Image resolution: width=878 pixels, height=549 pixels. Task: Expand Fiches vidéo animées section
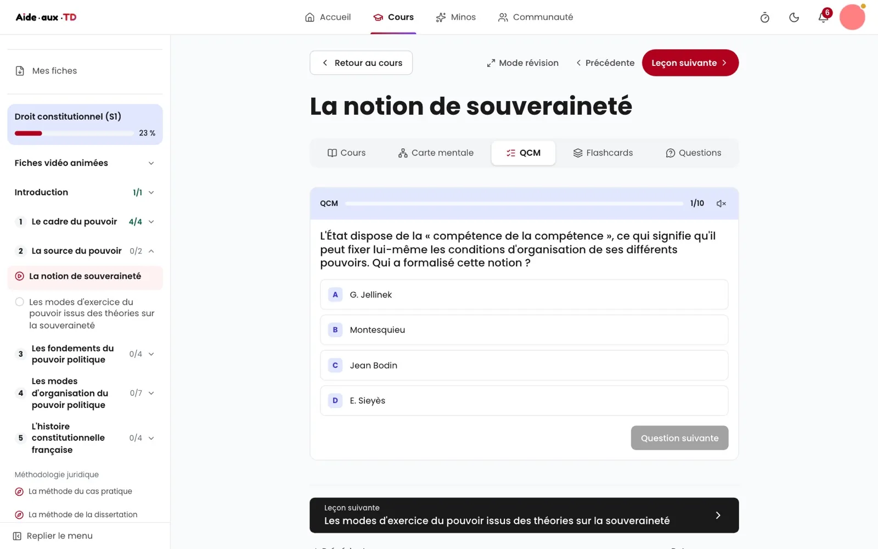85,163
